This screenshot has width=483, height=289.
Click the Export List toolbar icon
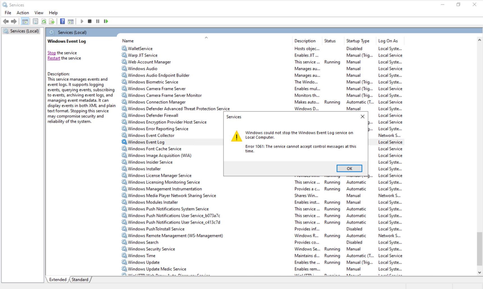52,21
